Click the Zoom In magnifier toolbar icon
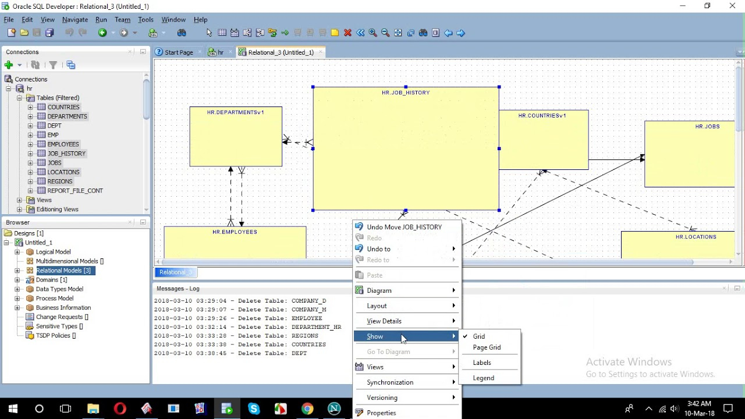This screenshot has width=745, height=419. 371,33
